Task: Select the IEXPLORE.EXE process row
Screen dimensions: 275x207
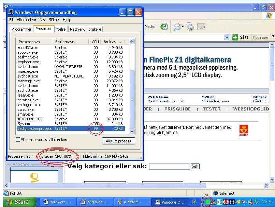Action: click(71, 119)
